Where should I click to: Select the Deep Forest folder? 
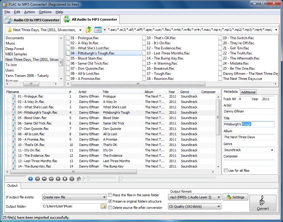[x=15, y=49]
